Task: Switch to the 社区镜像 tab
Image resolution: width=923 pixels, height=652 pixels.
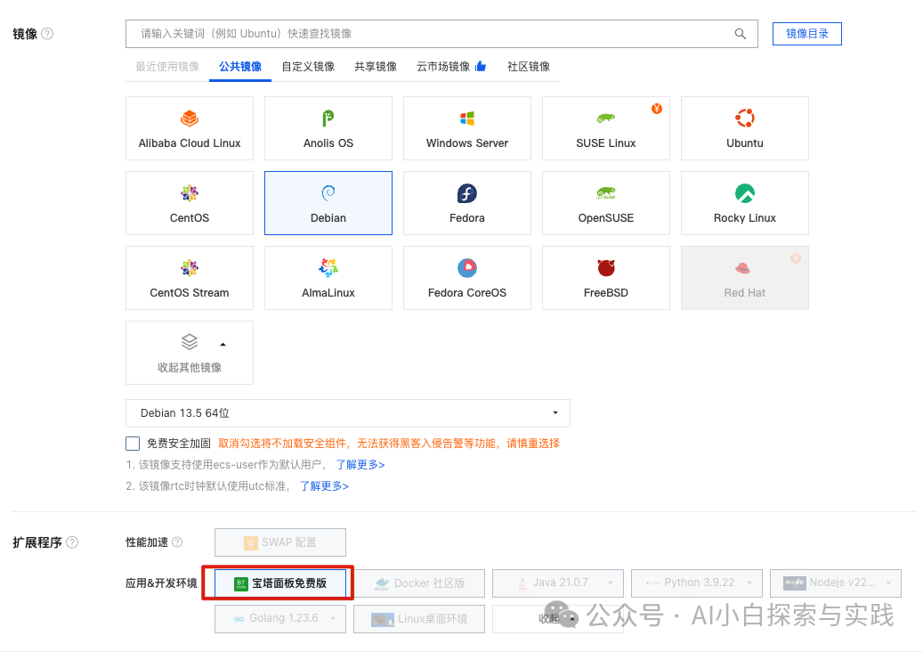Action: 529,67
